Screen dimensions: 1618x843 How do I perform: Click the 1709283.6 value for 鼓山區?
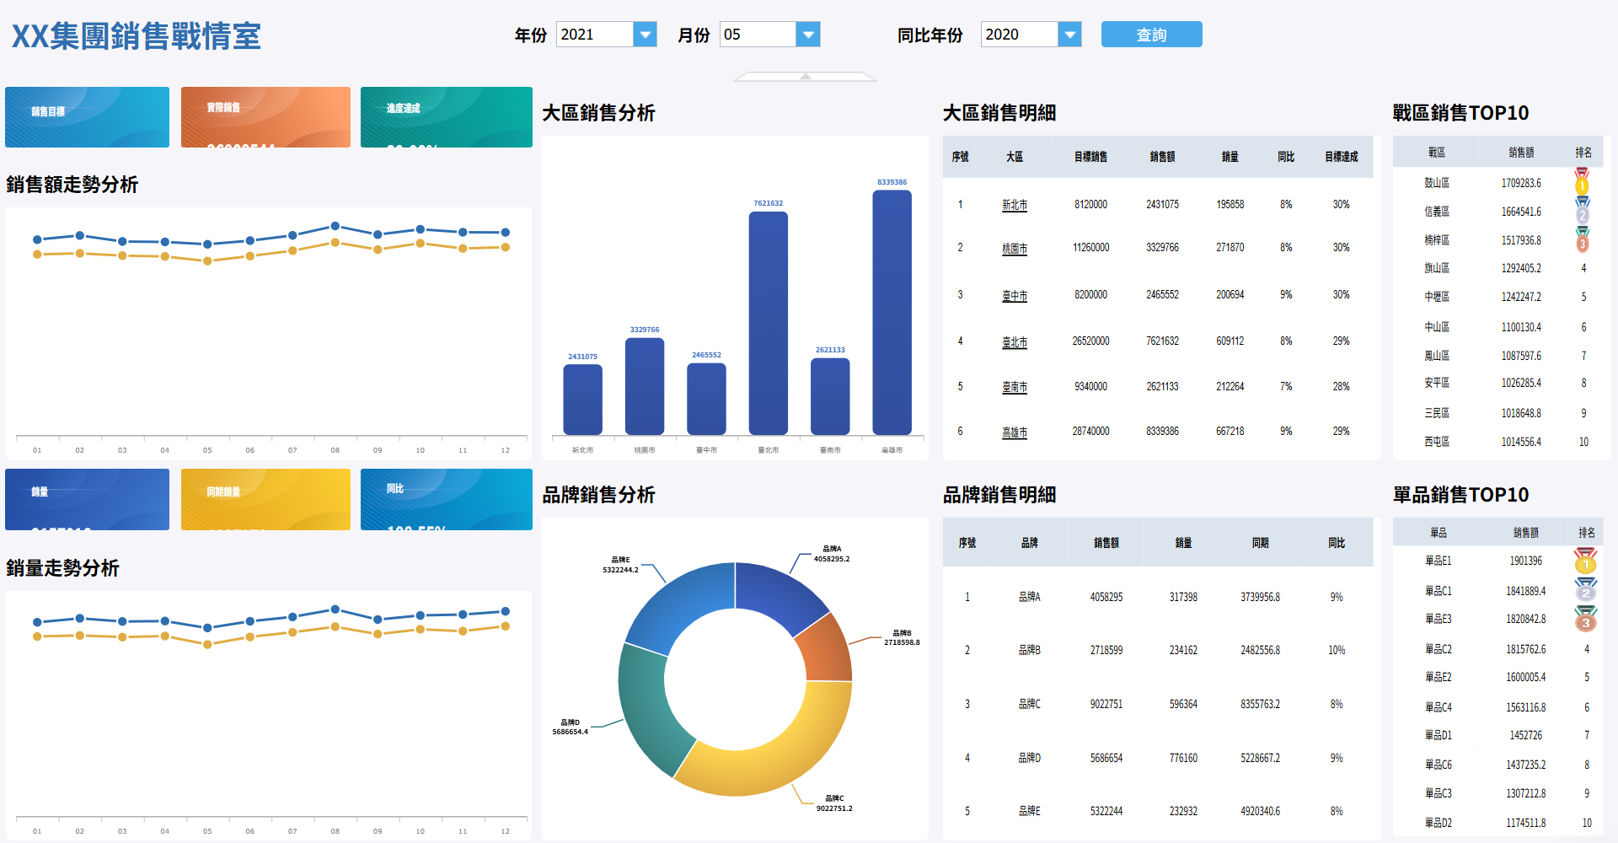1521,183
